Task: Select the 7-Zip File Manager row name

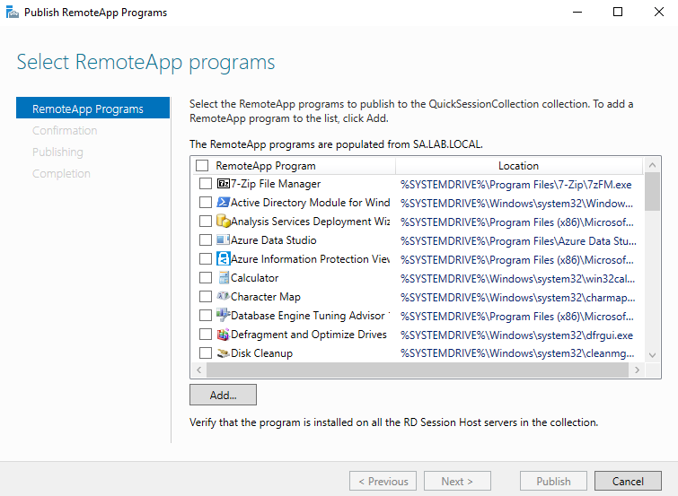Action: click(x=276, y=184)
